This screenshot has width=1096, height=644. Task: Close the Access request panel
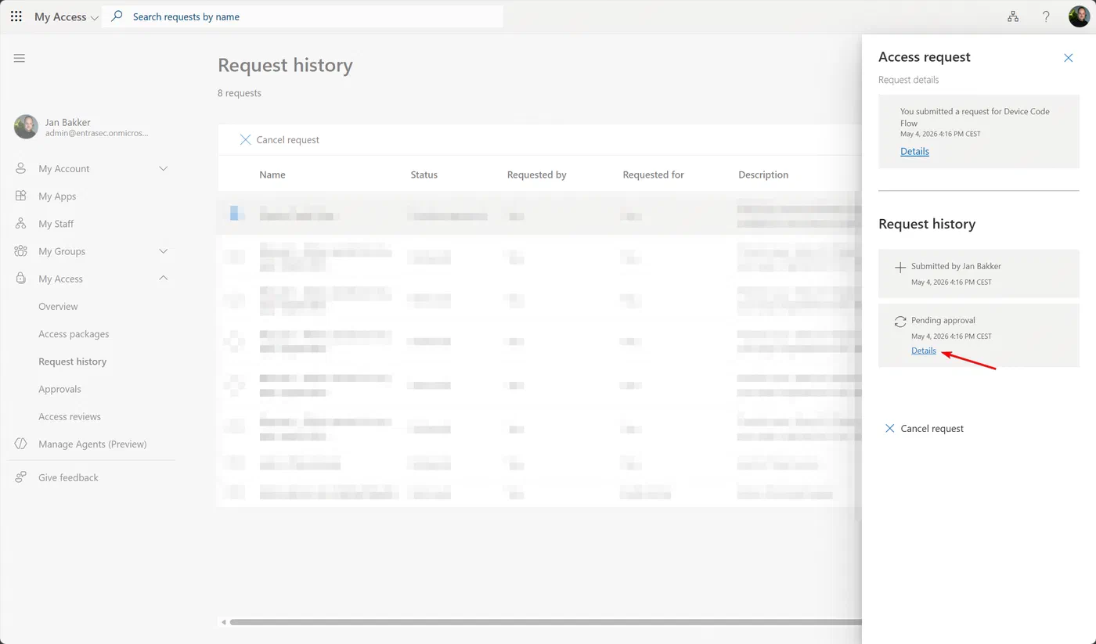coord(1068,58)
